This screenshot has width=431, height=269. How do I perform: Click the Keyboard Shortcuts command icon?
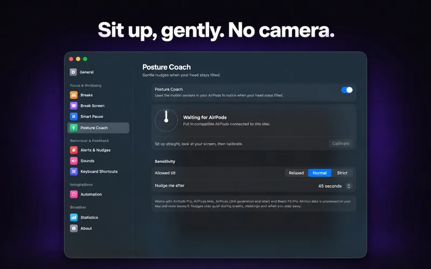(74, 172)
